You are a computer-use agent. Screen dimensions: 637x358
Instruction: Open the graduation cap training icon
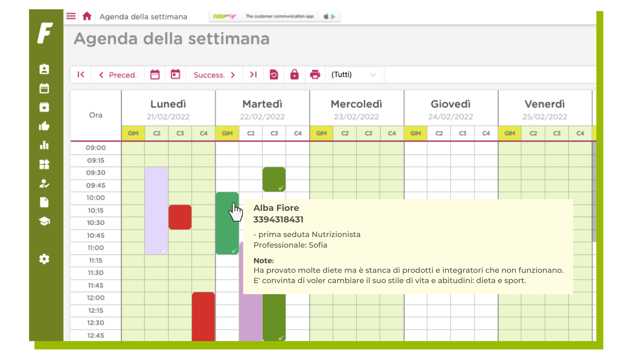44,221
